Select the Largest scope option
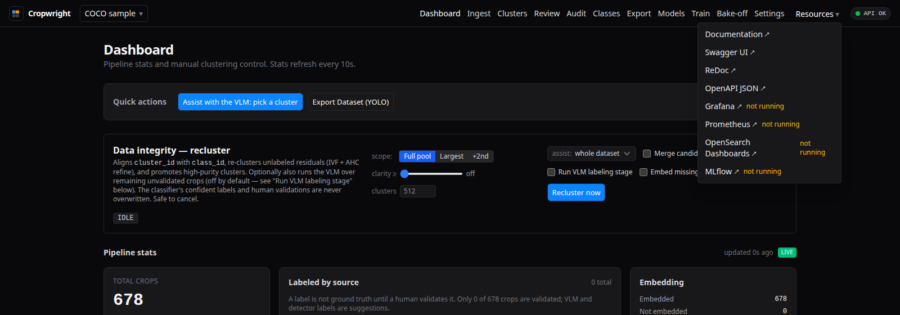Image resolution: width=900 pixels, height=315 pixels. [452, 156]
